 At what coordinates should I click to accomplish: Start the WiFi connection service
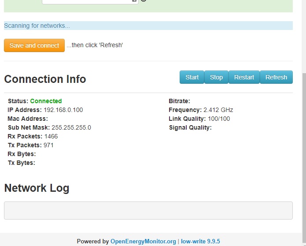pyautogui.click(x=192, y=77)
